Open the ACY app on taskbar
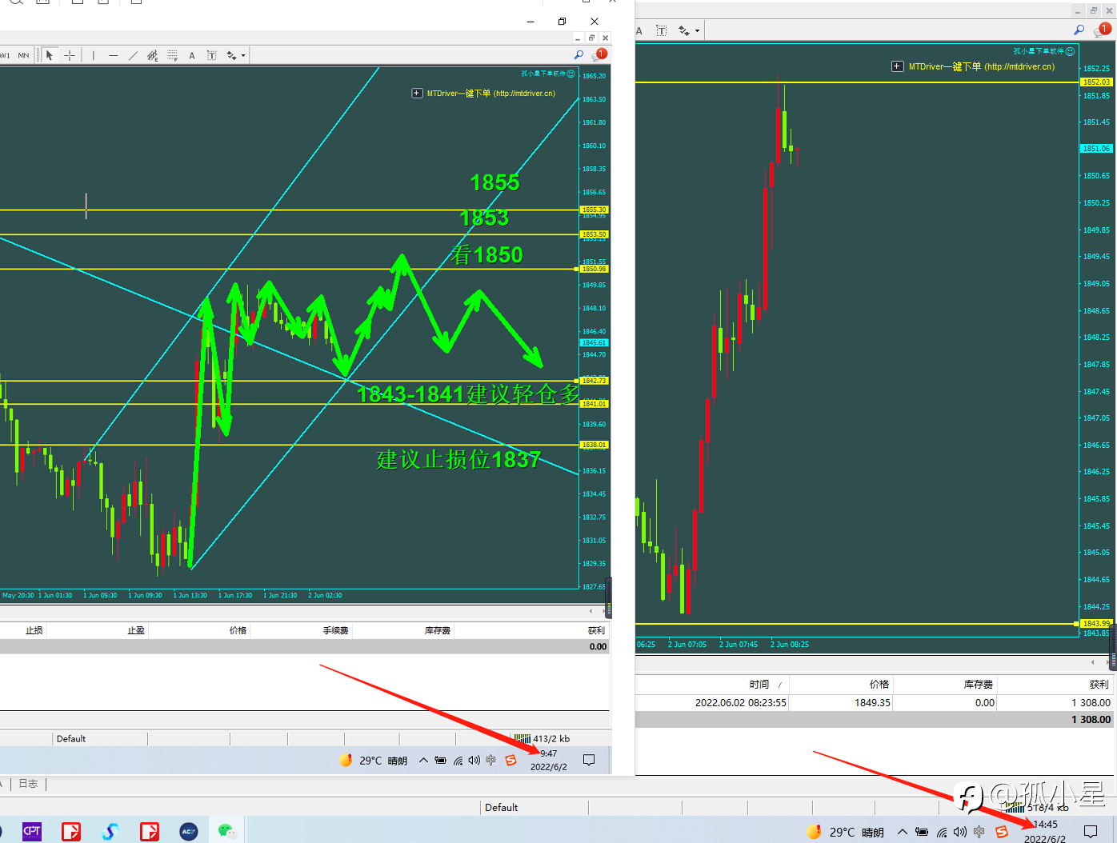The width and height of the screenshot is (1117, 843). click(188, 831)
